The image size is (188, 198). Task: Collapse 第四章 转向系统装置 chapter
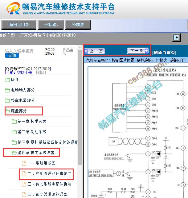(x=36, y=153)
